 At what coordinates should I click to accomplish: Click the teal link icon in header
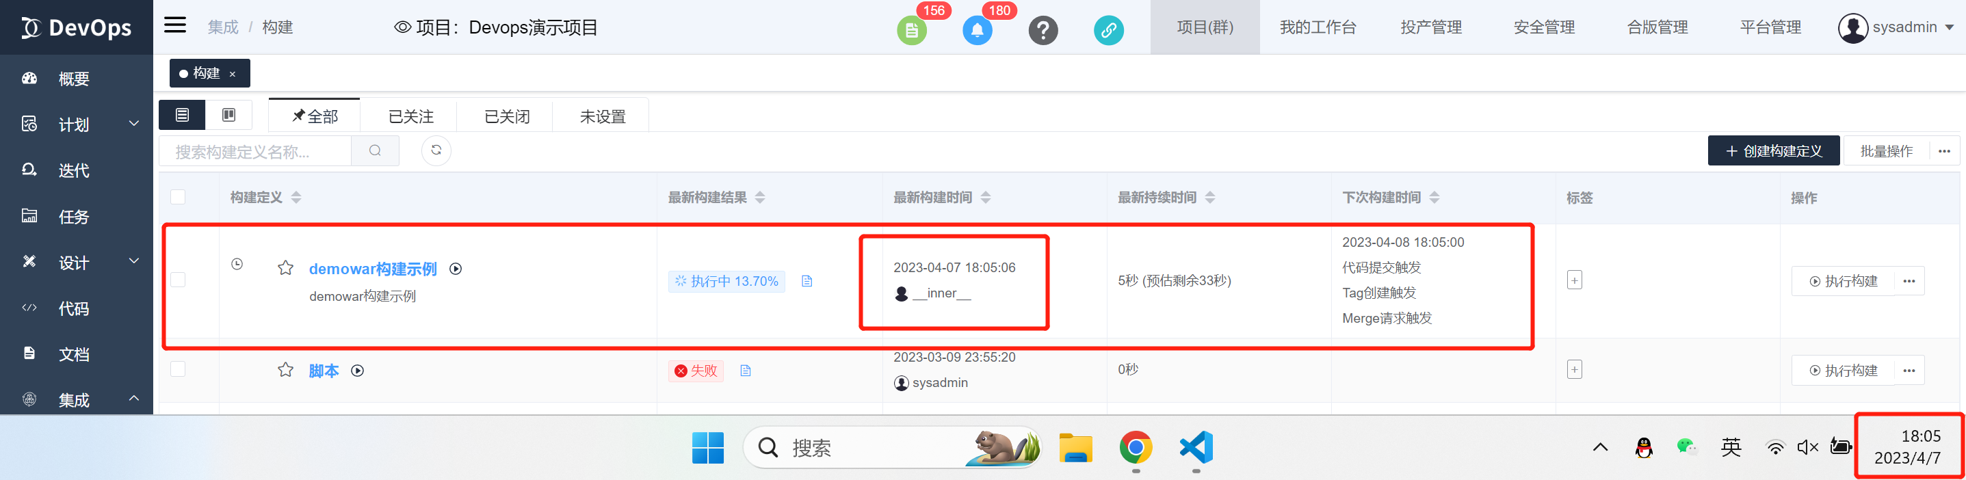click(1108, 31)
